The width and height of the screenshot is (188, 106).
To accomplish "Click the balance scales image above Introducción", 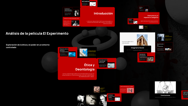I will click(x=93, y=4).
